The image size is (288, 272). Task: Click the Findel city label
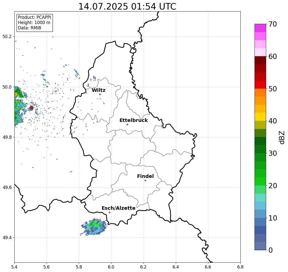(x=145, y=176)
